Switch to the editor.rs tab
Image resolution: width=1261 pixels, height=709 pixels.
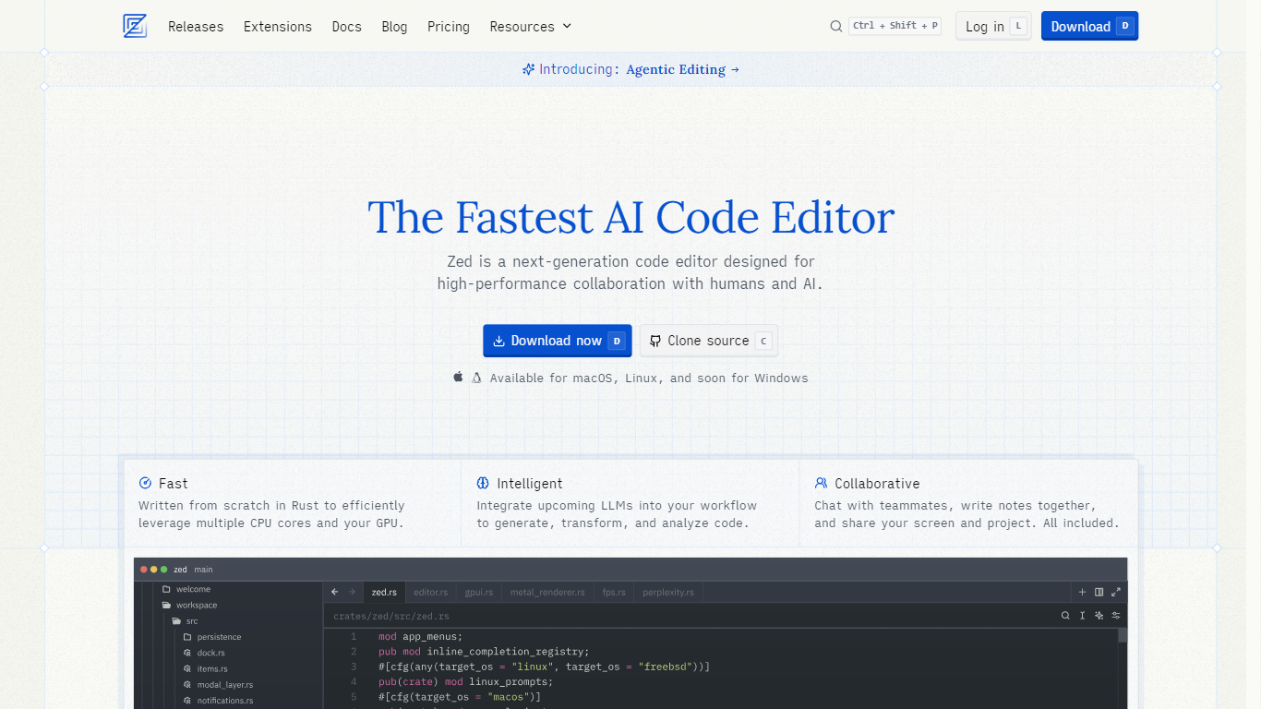[x=430, y=592]
